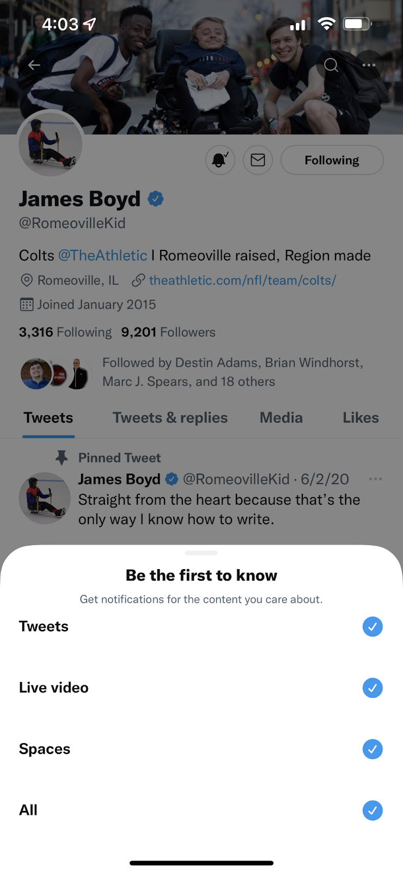403x873 pixels.
Task: Tap the notification bell icon
Action: 220,160
